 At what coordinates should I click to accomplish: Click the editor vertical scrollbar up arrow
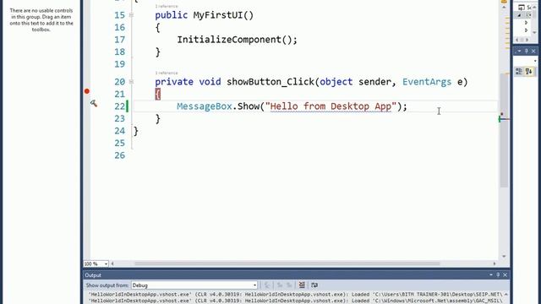(x=504, y=7)
